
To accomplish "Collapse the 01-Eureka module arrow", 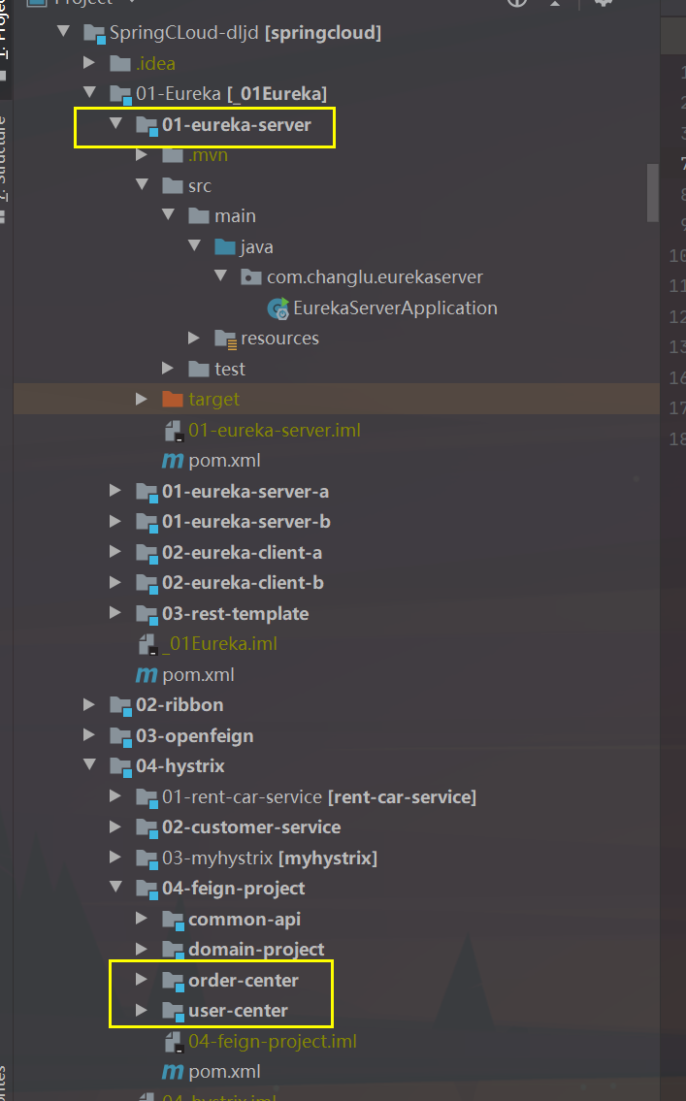I will 90,93.
